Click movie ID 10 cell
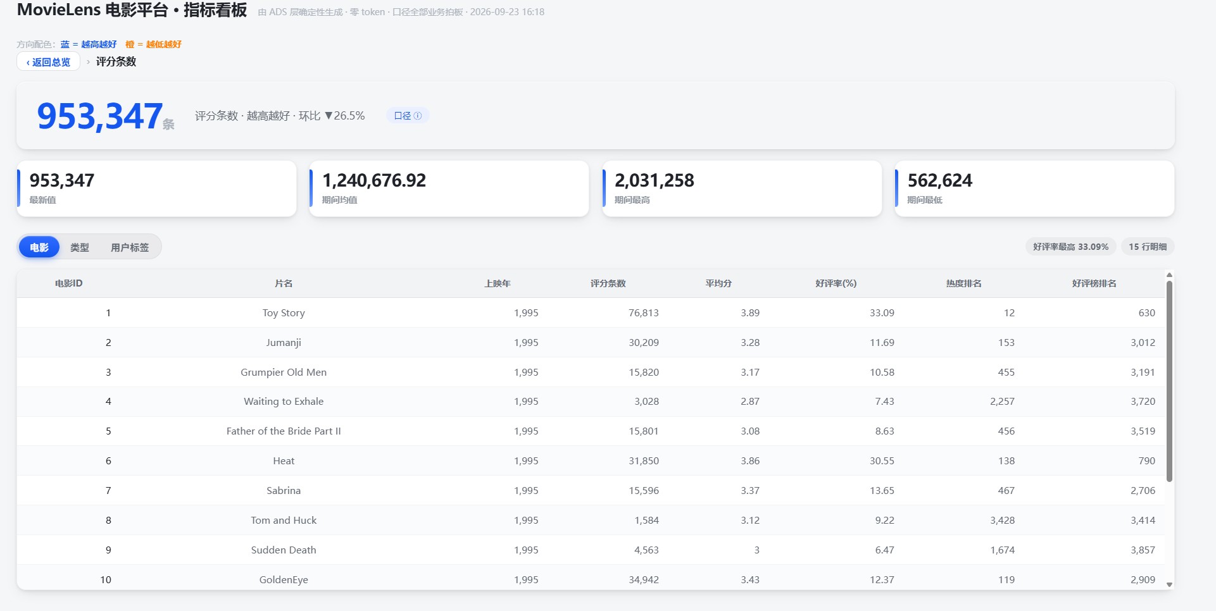The width and height of the screenshot is (1216, 611). tap(106, 580)
